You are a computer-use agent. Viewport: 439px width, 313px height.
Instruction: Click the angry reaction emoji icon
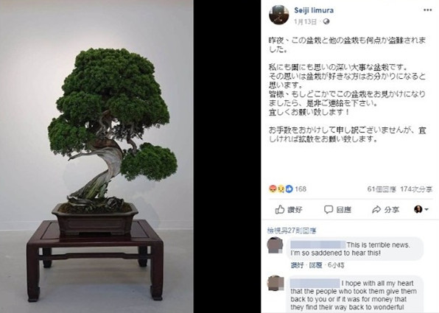coord(273,189)
